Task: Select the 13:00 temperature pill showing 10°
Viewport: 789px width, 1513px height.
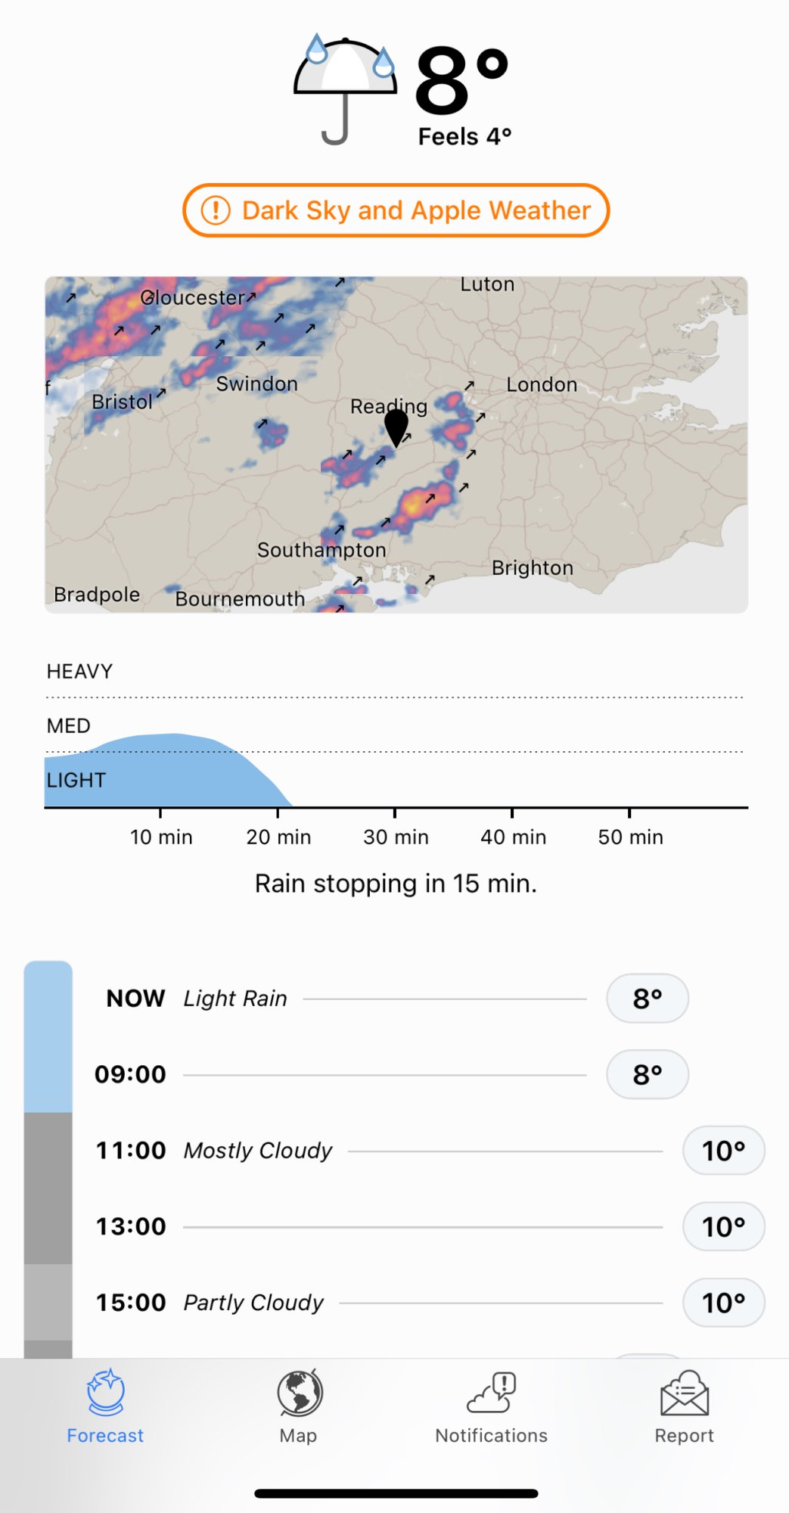Action: 723,1226
